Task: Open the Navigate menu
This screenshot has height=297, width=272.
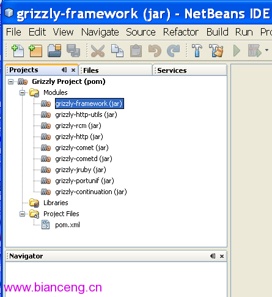Action: pyautogui.click(x=100, y=32)
